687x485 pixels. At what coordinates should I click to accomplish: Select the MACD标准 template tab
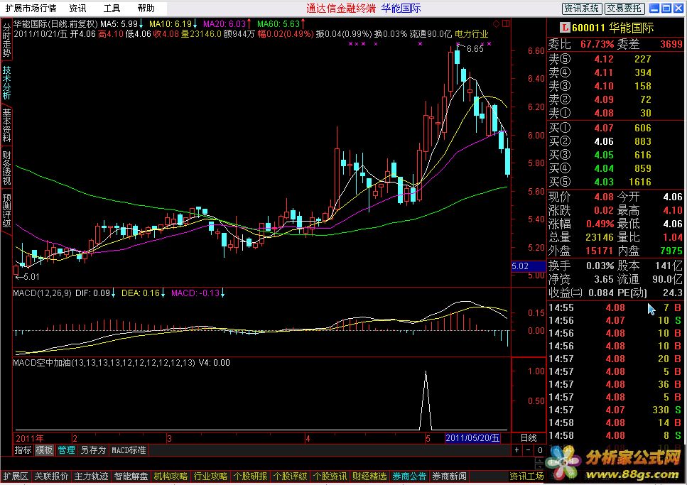[x=129, y=450]
